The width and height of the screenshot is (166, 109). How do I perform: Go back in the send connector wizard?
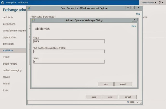pyautogui.click(x=94, y=97)
